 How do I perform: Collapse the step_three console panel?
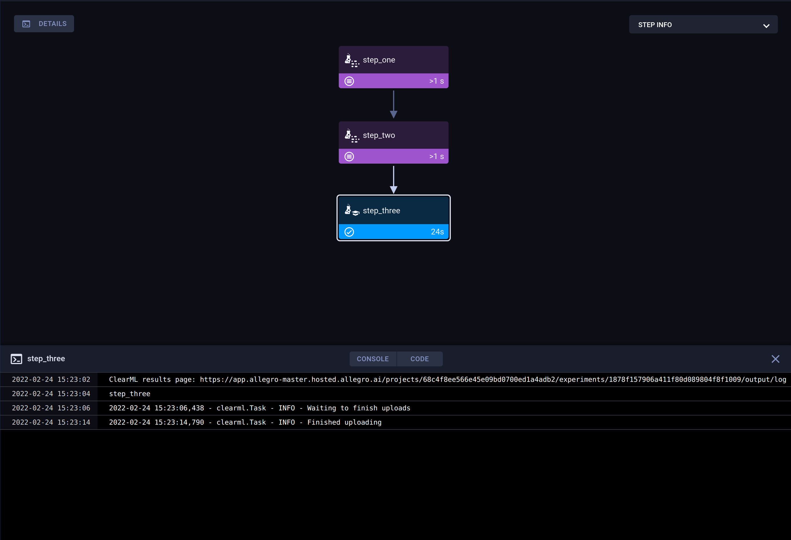click(775, 359)
